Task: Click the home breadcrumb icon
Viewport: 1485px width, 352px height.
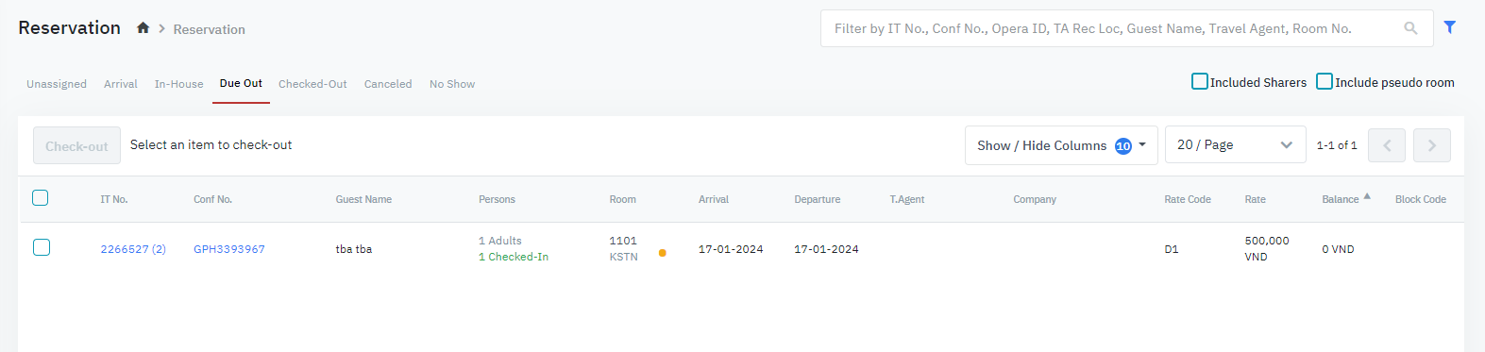Action: (143, 28)
